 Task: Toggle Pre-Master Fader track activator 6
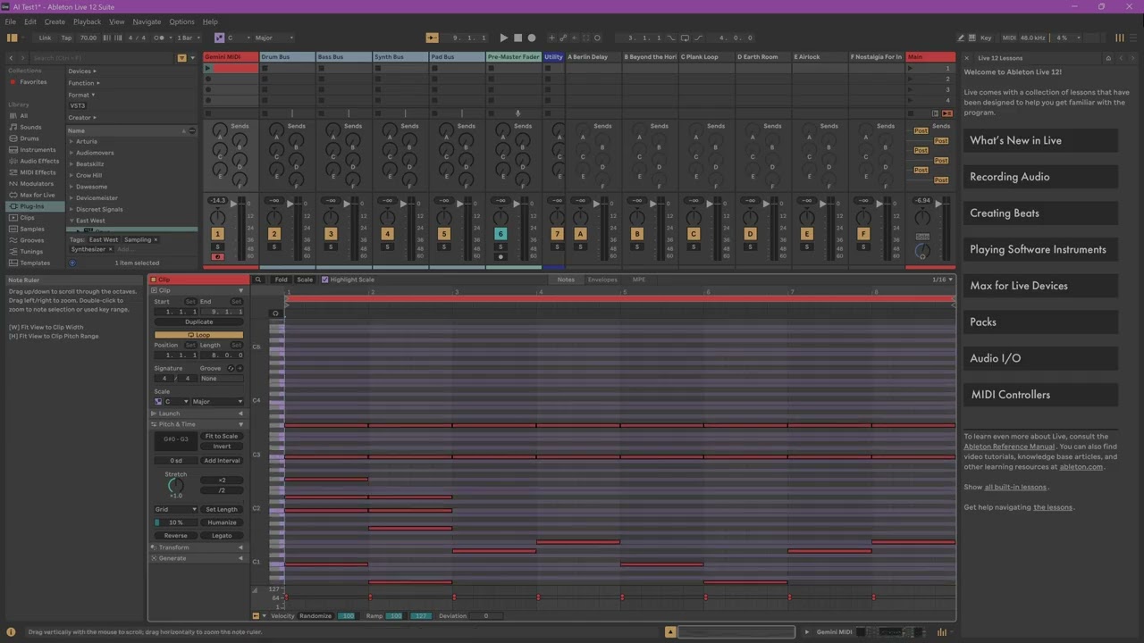pos(500,234)
